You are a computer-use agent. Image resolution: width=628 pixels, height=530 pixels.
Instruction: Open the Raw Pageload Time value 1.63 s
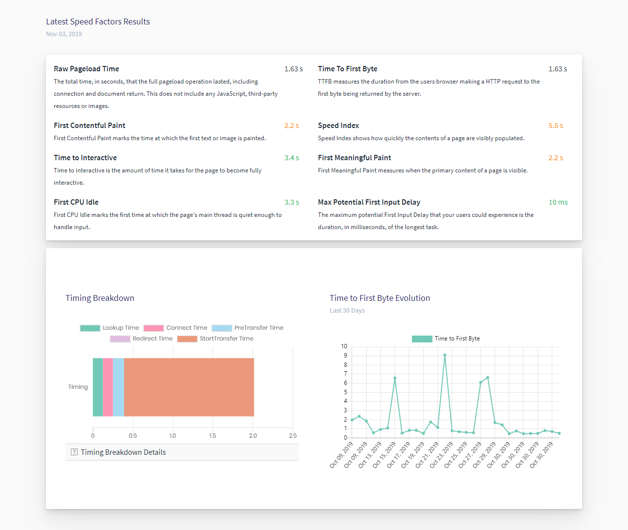click(293, 69)
